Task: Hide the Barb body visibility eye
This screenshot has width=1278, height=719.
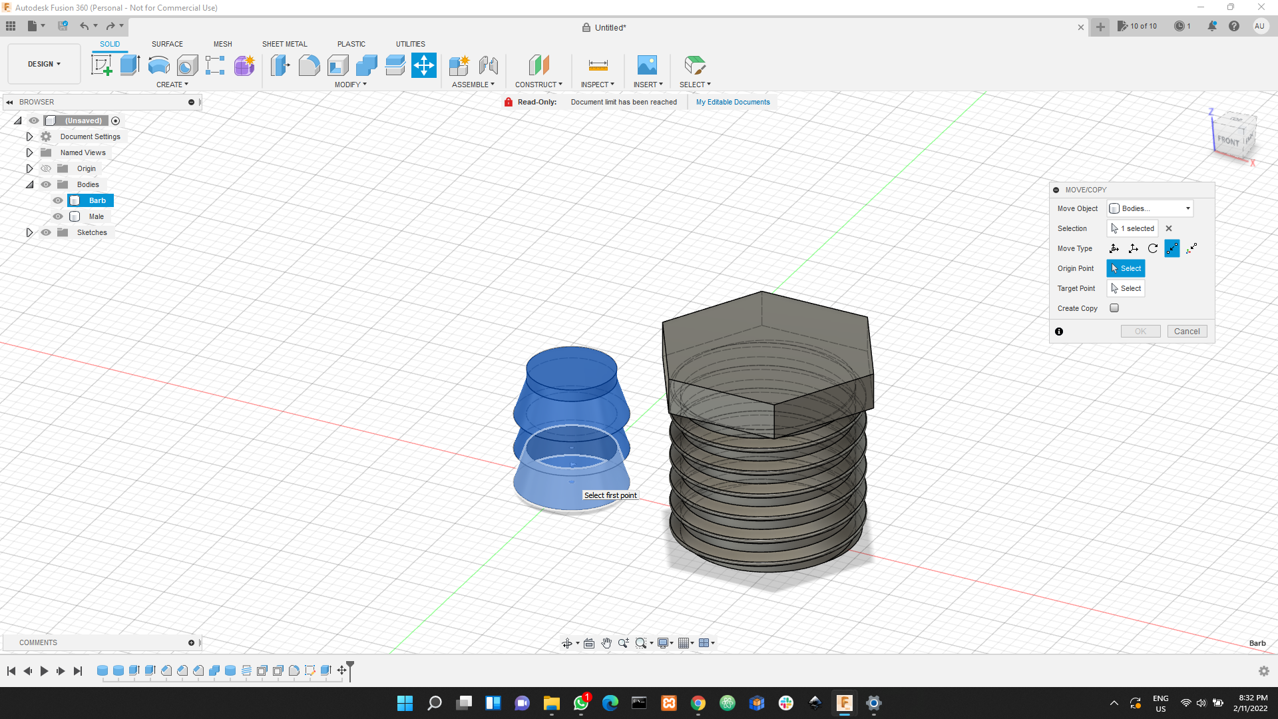Action: (x=58, y=200)
